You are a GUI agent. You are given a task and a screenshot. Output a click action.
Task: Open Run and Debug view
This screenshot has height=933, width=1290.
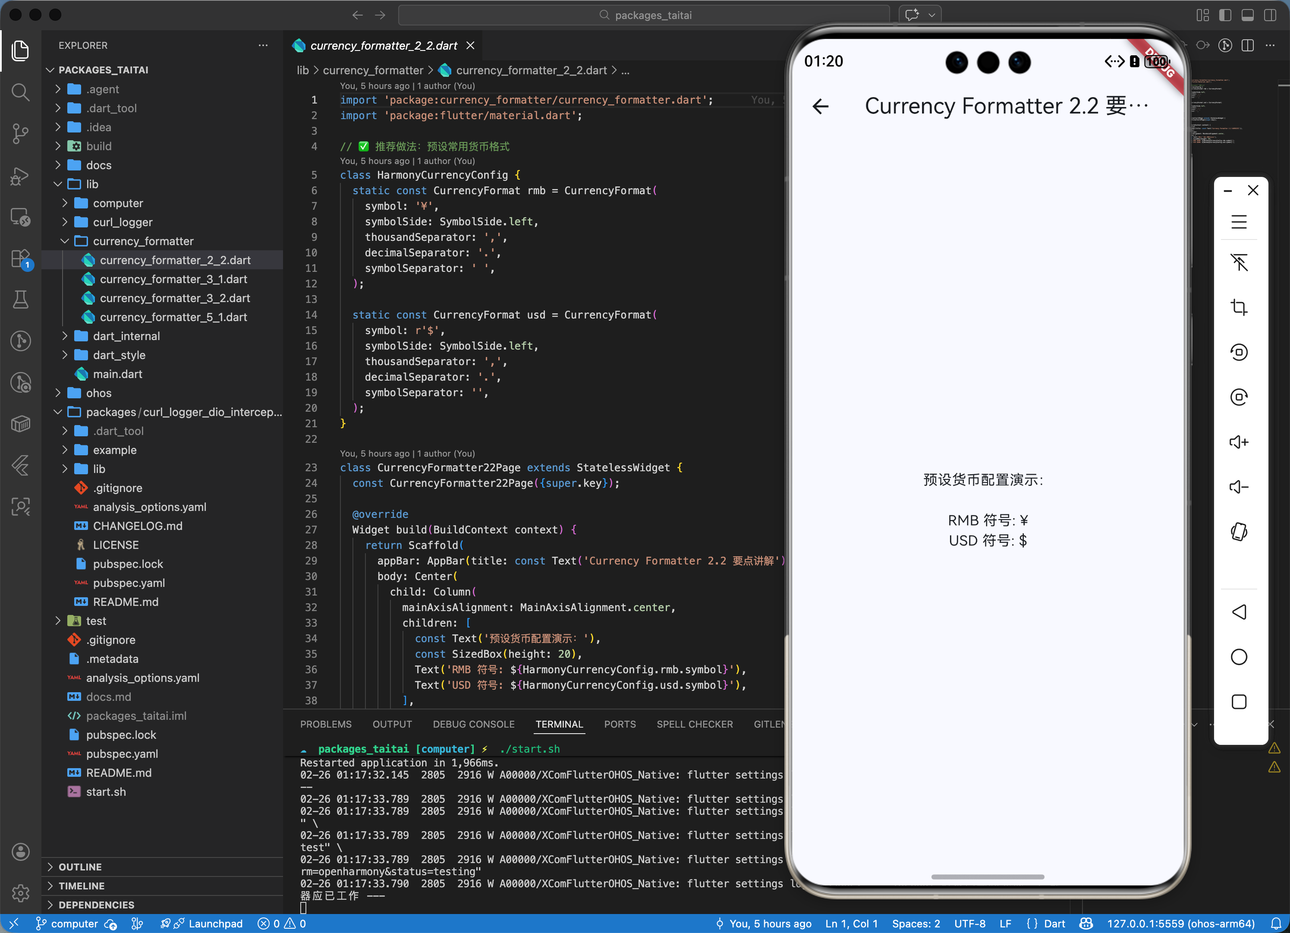tap(20, 176)
